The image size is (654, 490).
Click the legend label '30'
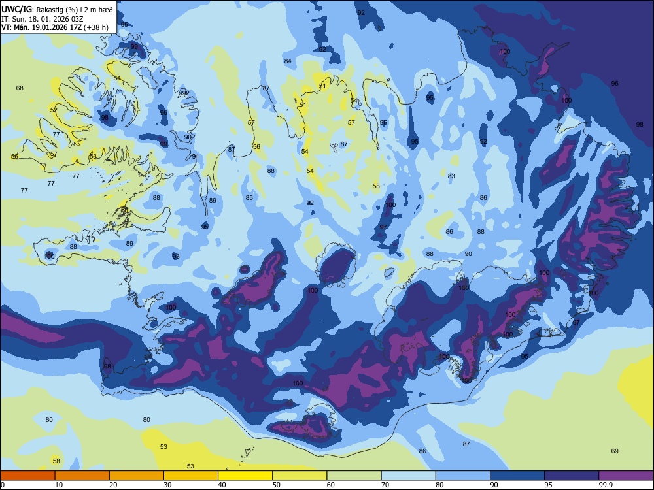[167, 485]
